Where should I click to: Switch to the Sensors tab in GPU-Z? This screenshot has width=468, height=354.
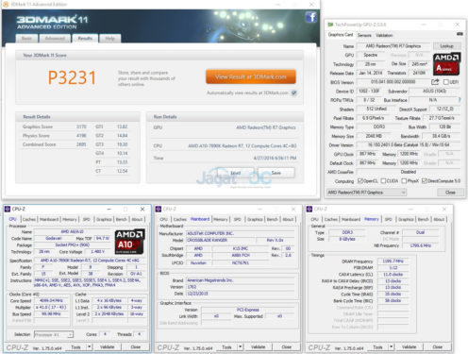(364, 35)
